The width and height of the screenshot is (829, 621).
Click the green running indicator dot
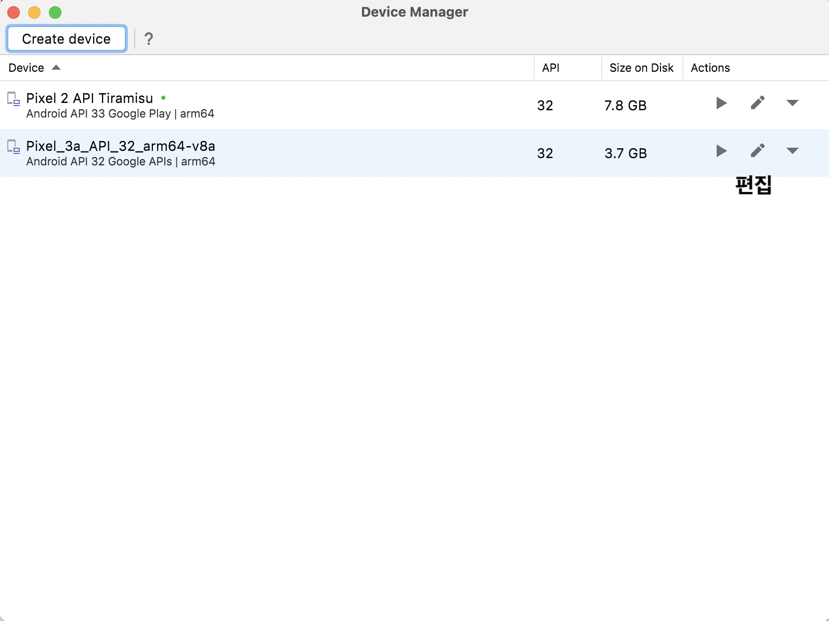[x=163, y=98]
